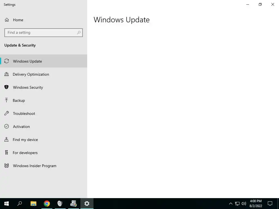Click the Windows Security shield icon
279x209 pixels.
(7, 87)
